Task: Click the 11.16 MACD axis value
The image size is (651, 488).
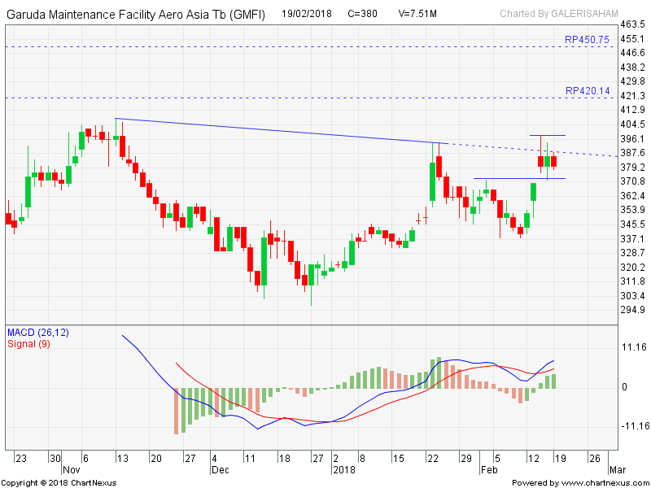Action: [632, 347]
